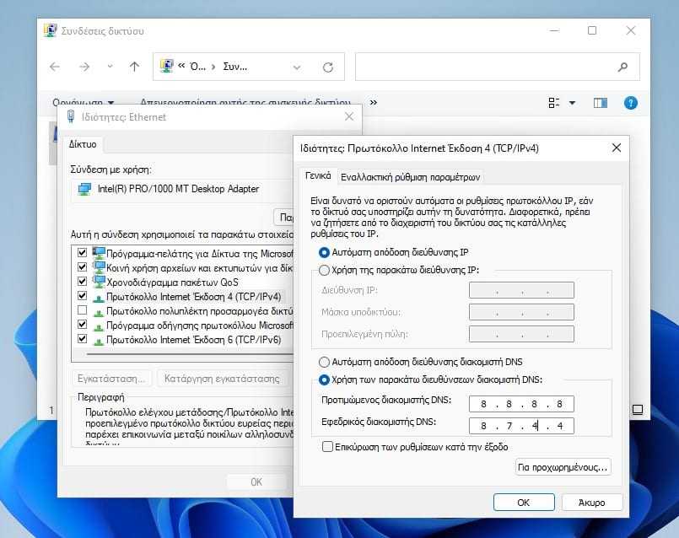Select the Γενικά tab

coord(318,175)
